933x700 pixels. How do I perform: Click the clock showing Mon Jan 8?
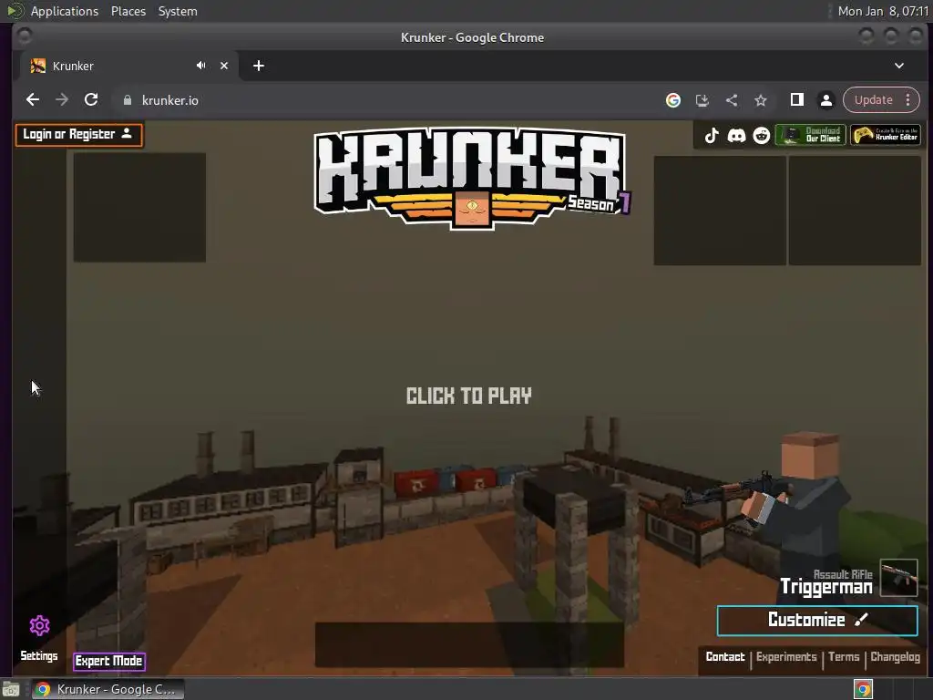[x=883, y=11]
